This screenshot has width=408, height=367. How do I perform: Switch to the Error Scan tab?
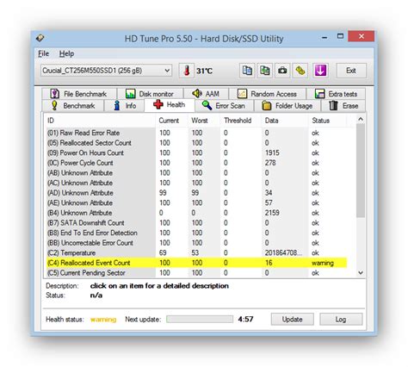224,106
